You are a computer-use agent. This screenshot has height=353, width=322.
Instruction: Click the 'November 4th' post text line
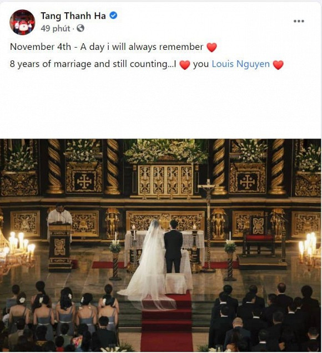coord(113,47)
